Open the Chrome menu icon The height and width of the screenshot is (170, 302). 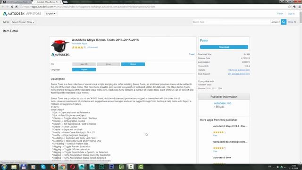300,7
